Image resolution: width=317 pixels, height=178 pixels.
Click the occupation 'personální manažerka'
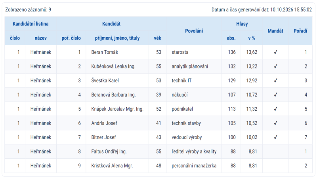194,166
